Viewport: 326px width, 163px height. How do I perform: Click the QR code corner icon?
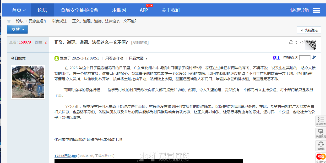(x=310, y=45)
